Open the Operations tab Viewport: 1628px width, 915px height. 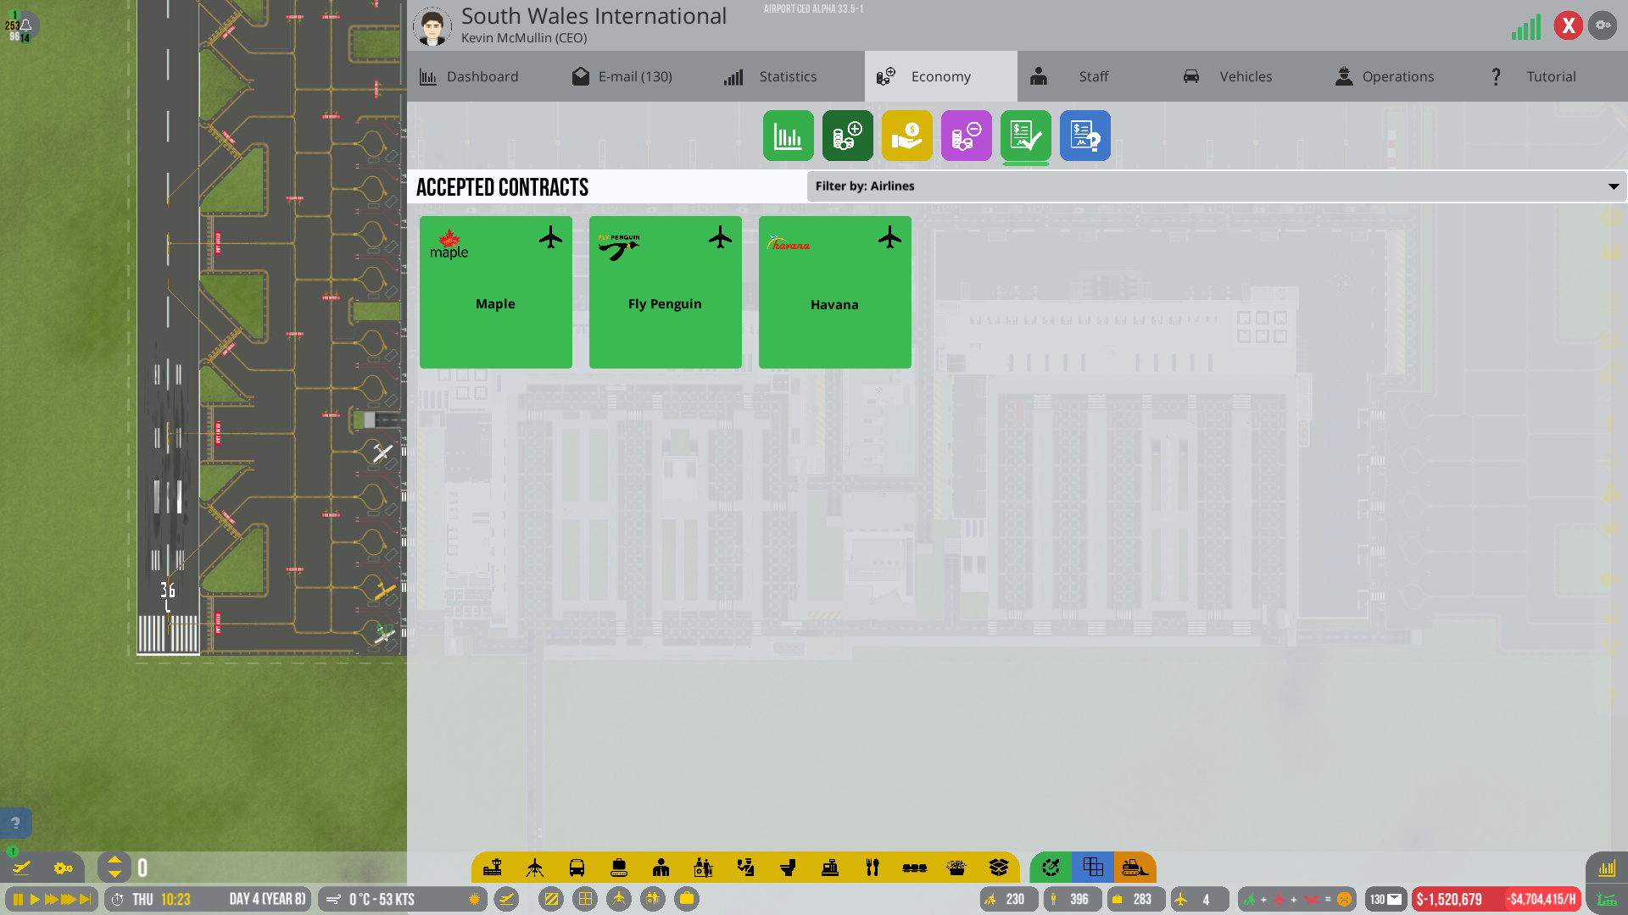click(x=1398, y=76)
